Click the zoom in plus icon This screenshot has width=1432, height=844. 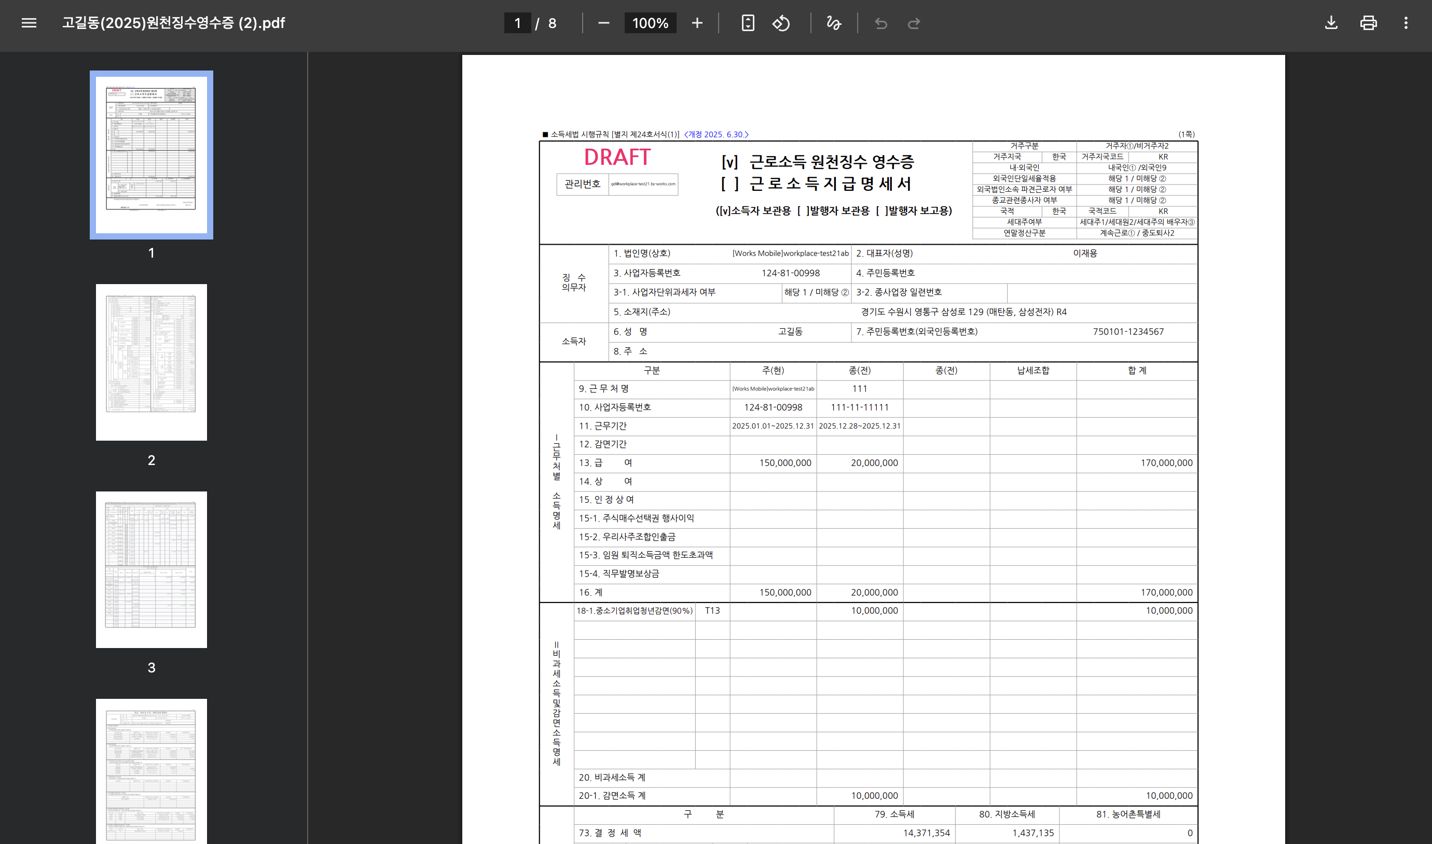click(x=697, y=23)
